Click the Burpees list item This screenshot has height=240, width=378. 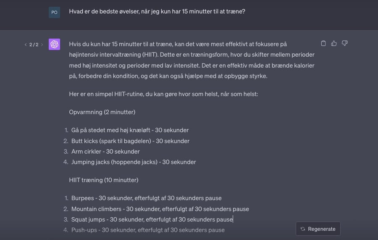click(146, 198)
